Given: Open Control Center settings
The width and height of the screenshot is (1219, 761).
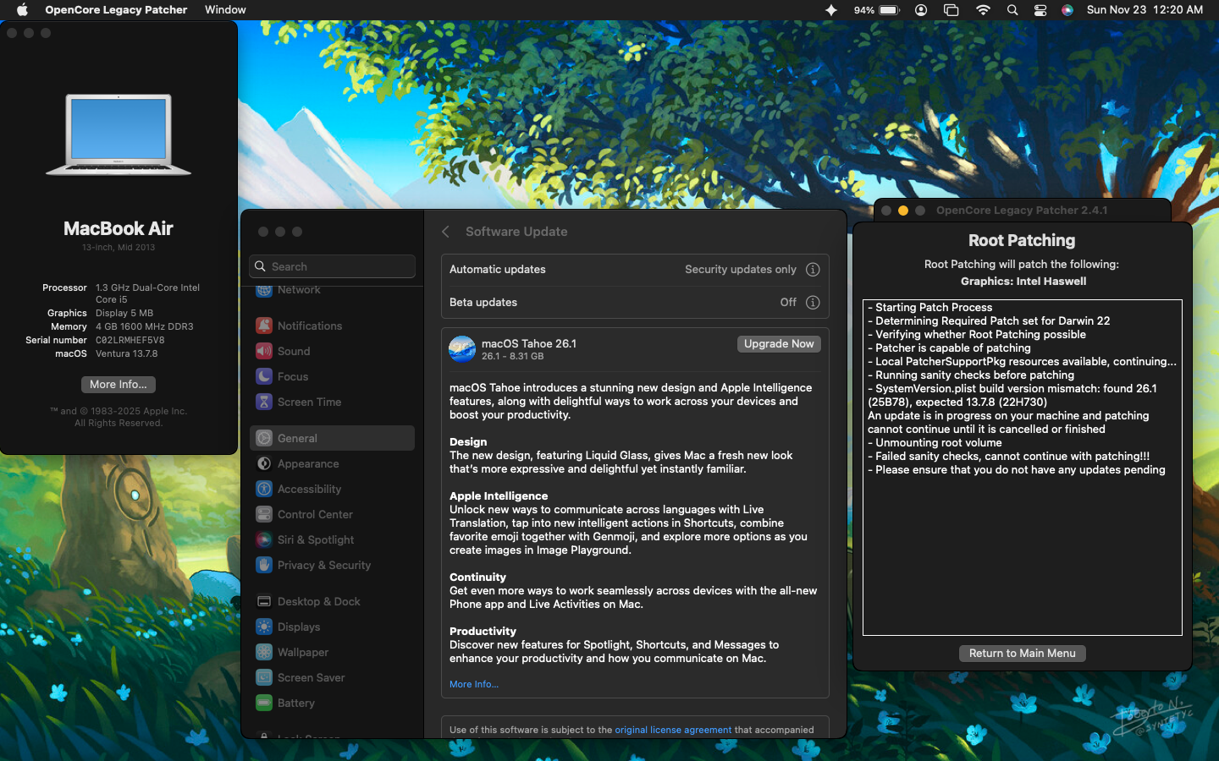Looking at the screenshot, I should point(314,514).
